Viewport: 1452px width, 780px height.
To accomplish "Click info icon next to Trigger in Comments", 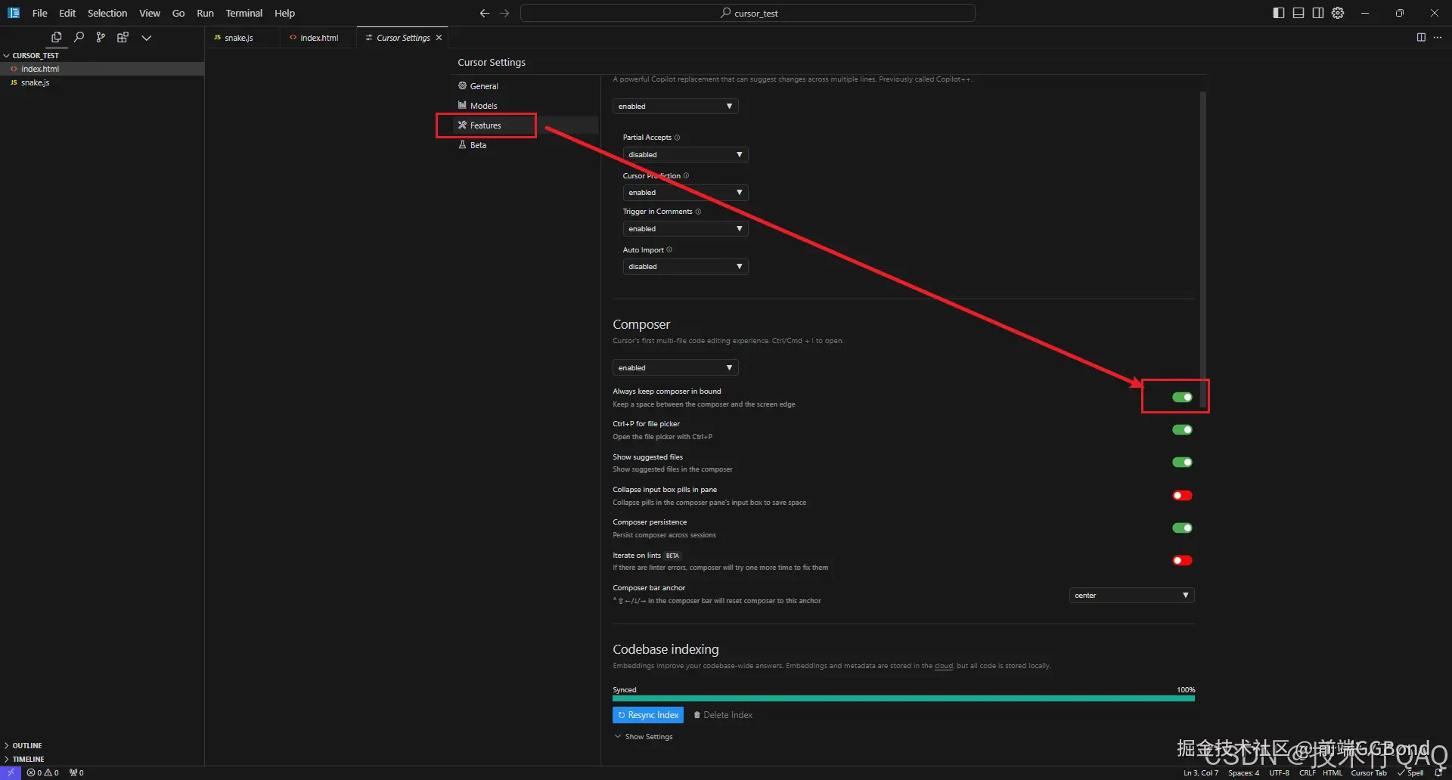I will pos(698,212).
